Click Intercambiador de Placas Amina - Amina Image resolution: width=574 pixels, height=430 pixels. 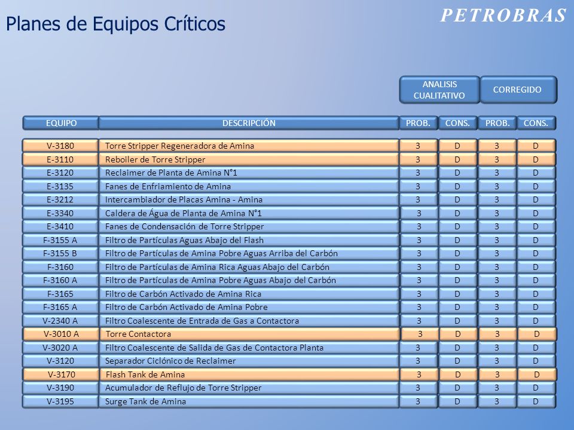249,199
